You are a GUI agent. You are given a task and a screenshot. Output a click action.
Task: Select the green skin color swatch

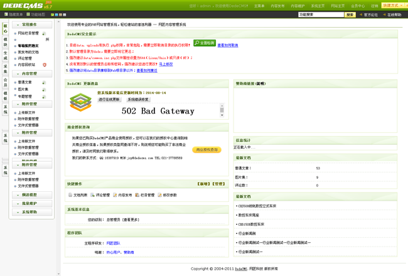click(52, 15)
